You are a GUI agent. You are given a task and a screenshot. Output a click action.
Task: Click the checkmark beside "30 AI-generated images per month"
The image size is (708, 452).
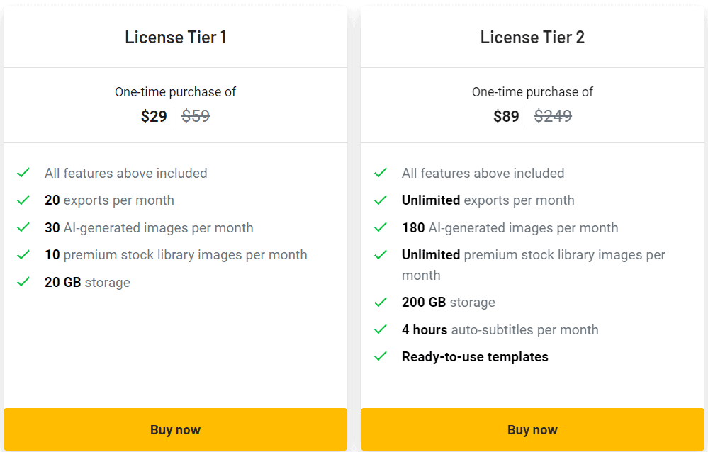tap(23, 228)
